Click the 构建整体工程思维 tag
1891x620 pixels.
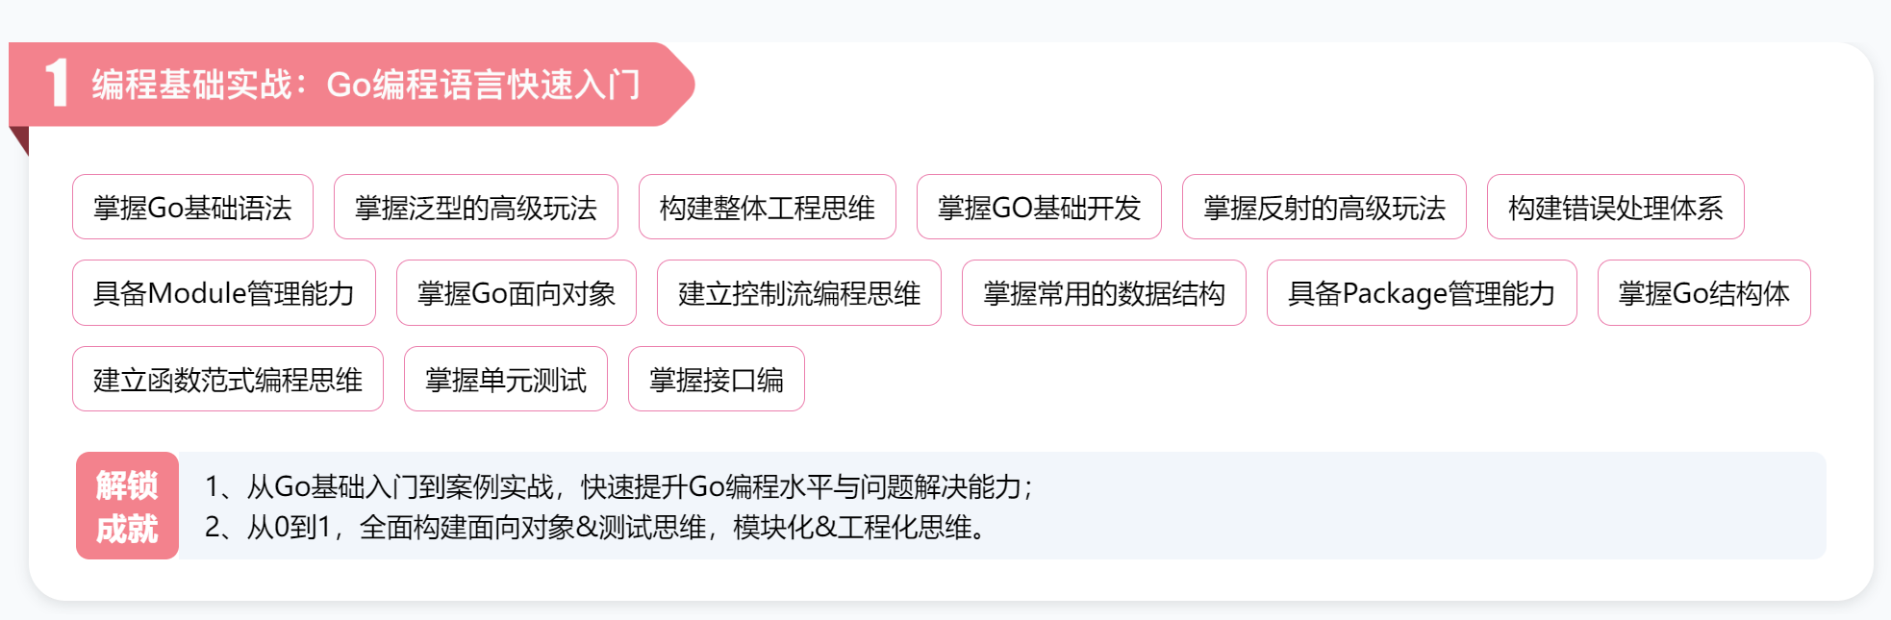pos(767,208)
